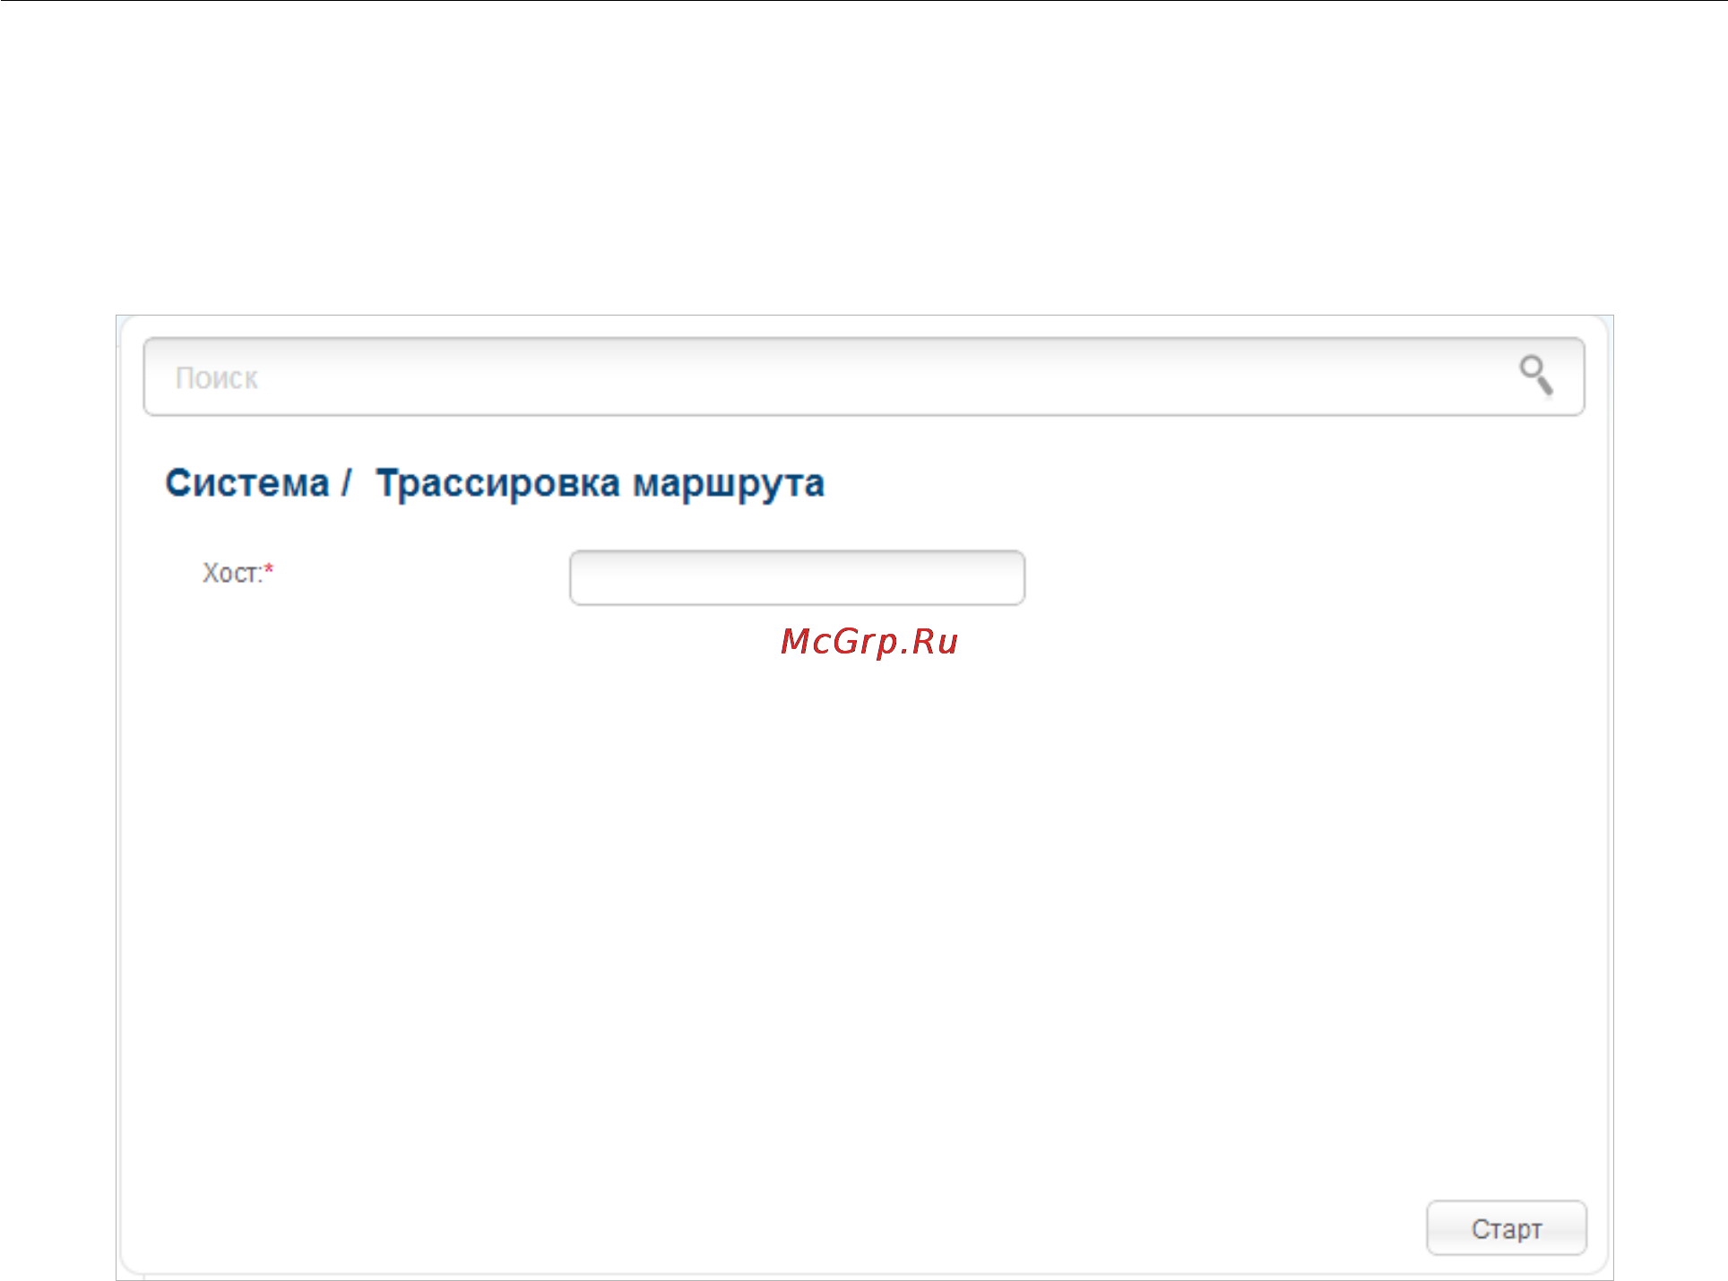
Task: Focus the Поиск search field
Action: (x=863, y=377)
